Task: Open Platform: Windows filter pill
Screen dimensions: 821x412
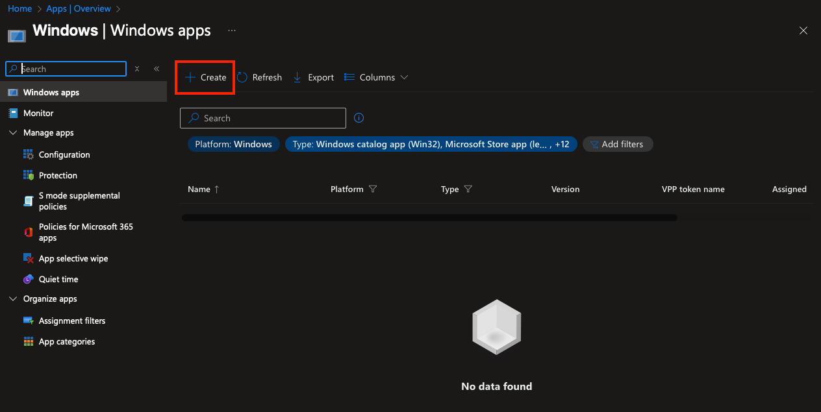Action: [234, 144]
